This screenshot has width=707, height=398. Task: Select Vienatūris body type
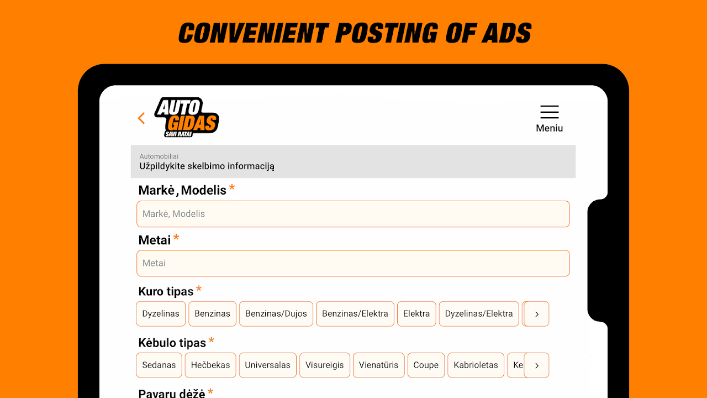(379, 365)
